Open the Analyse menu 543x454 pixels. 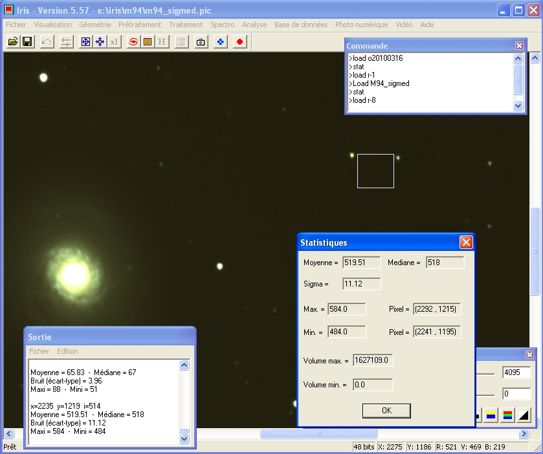pos(254,25)
